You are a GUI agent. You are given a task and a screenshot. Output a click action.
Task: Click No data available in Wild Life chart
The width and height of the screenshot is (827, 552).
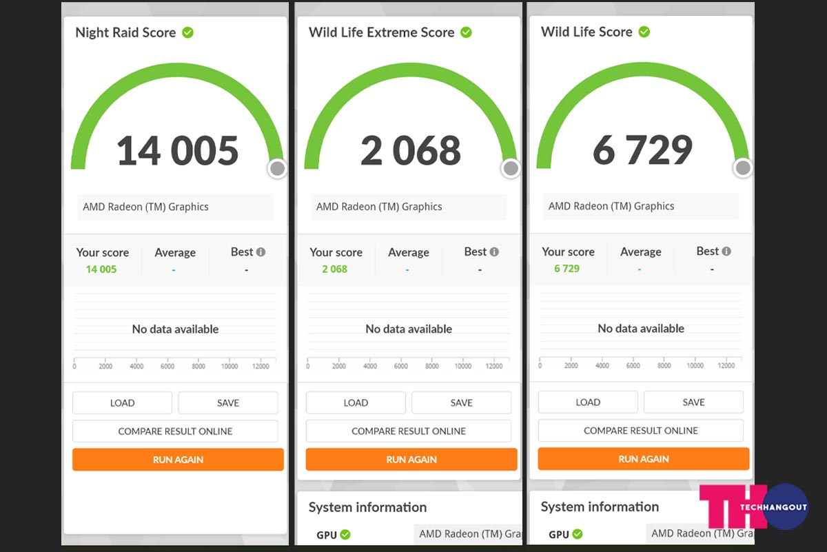pyautogui.click(x=641, y=329)
